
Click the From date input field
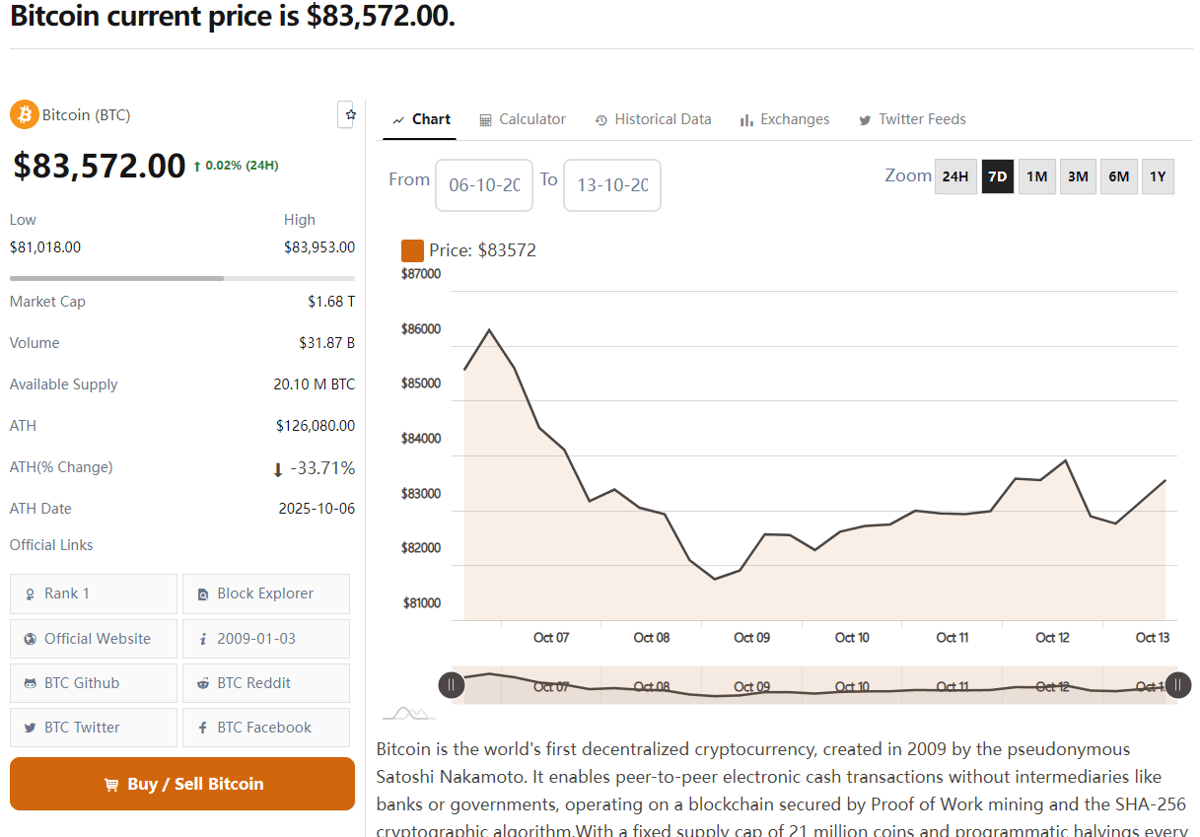[x=484, y=185]
